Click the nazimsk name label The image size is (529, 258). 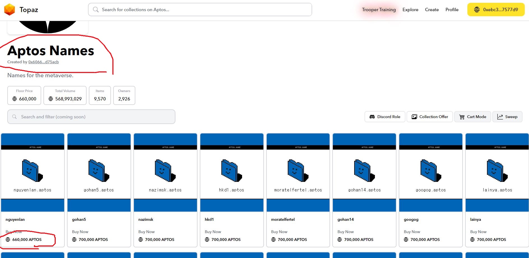pos(146,219)
